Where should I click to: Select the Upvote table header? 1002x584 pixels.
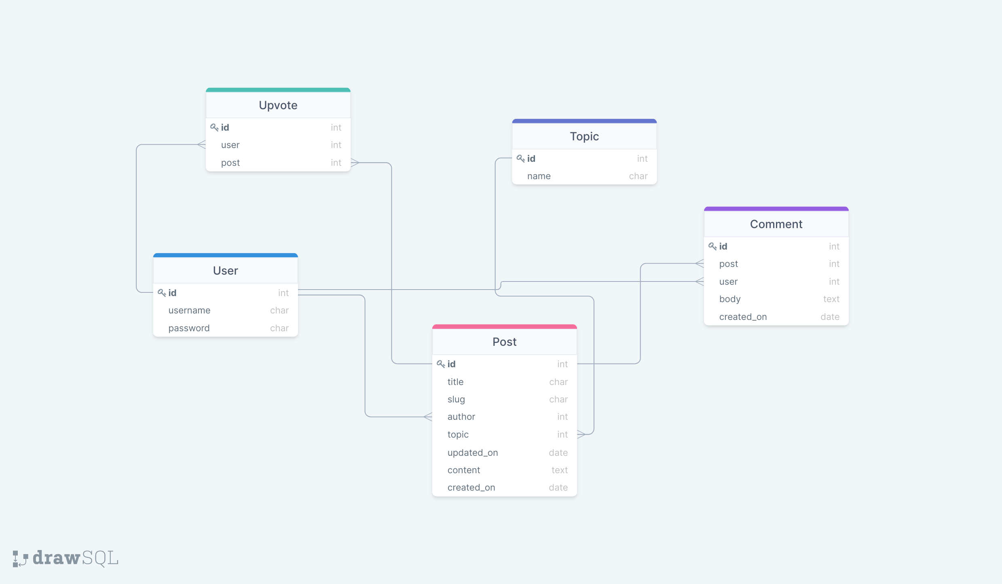[x=278, y=105]
